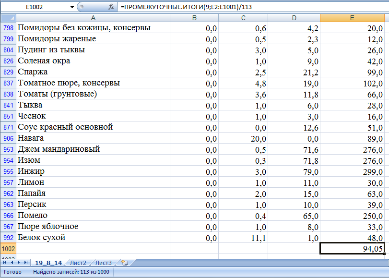This screenshot has height=278, width=389.
Task: Click cell 'Папайя'
Action: (x=93, y=193)
